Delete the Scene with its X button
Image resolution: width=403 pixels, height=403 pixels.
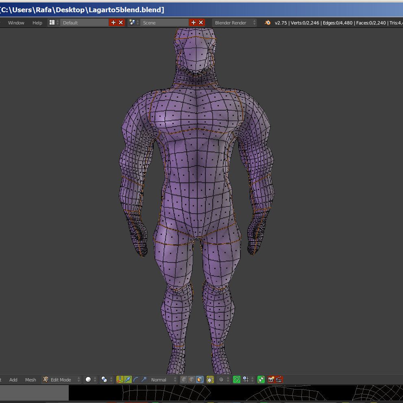pyautogui.click(x=201, y=23)
